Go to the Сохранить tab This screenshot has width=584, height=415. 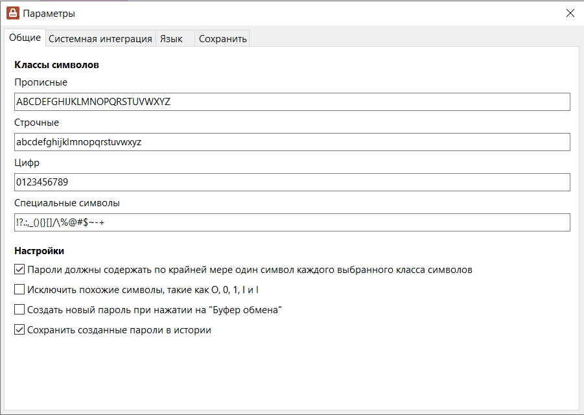223,39
